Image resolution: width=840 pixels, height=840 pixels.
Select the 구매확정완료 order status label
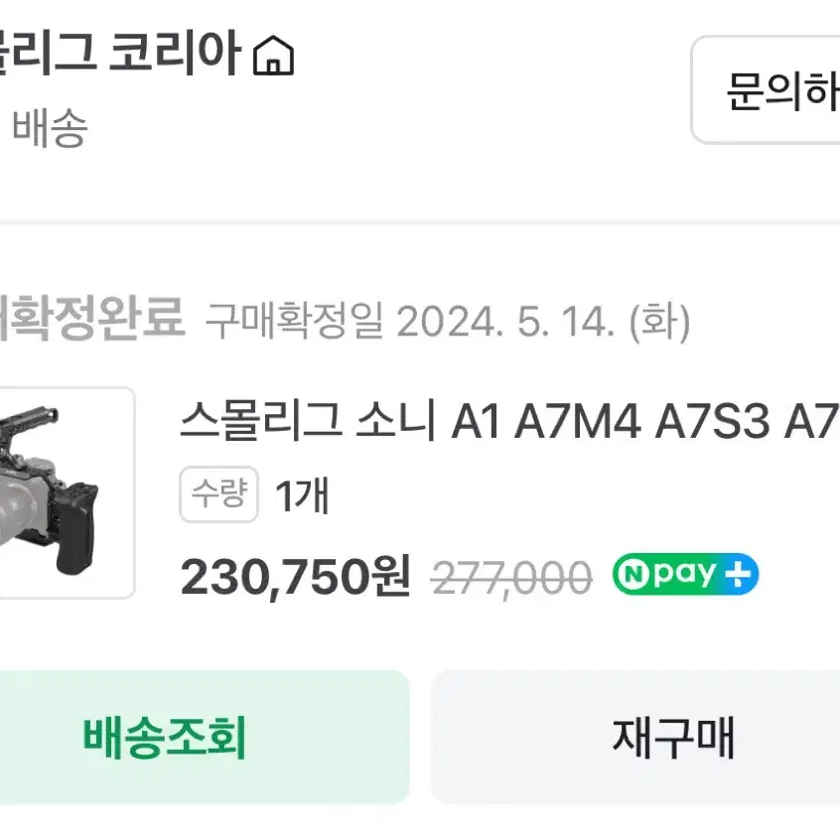[x=92, y=318]
